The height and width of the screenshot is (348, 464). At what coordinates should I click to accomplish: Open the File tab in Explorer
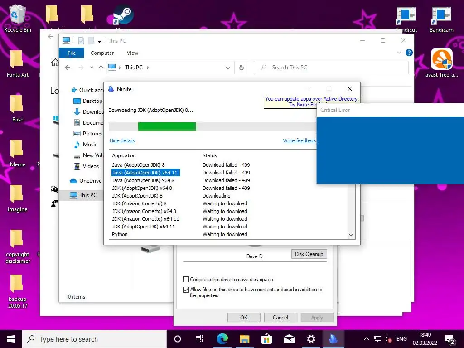(72, 53)
